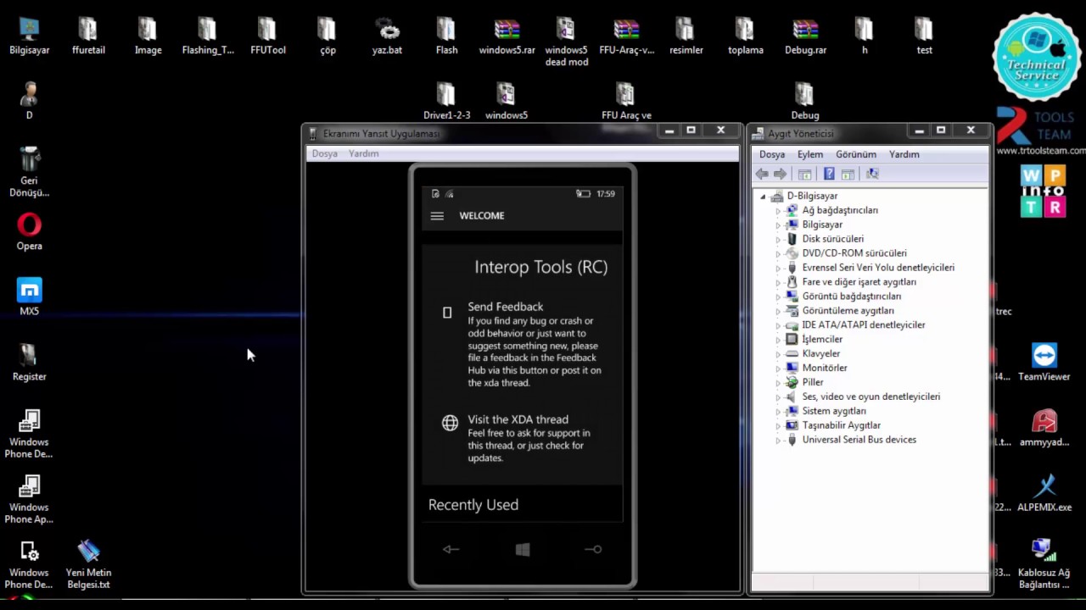The width and height of the screenshot is (1086, 610).
Task: Tap Send Feedback in Interop Tools
Action: point(523,344)
